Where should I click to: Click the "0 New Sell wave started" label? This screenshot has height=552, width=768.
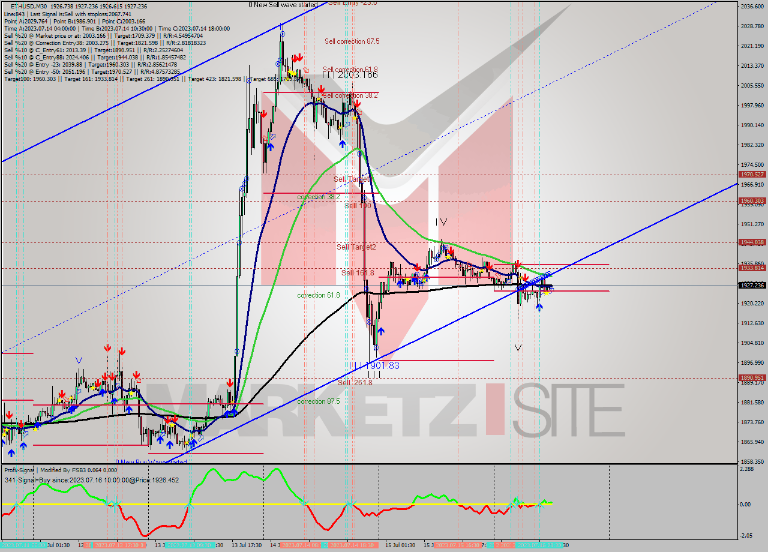pyautogui.click(x=283, y=5)
